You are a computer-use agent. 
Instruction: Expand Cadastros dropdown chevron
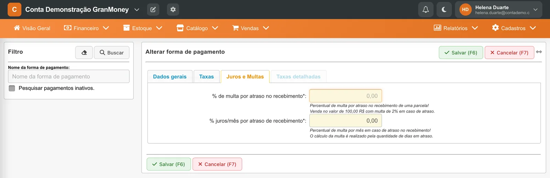pos(533,28)
